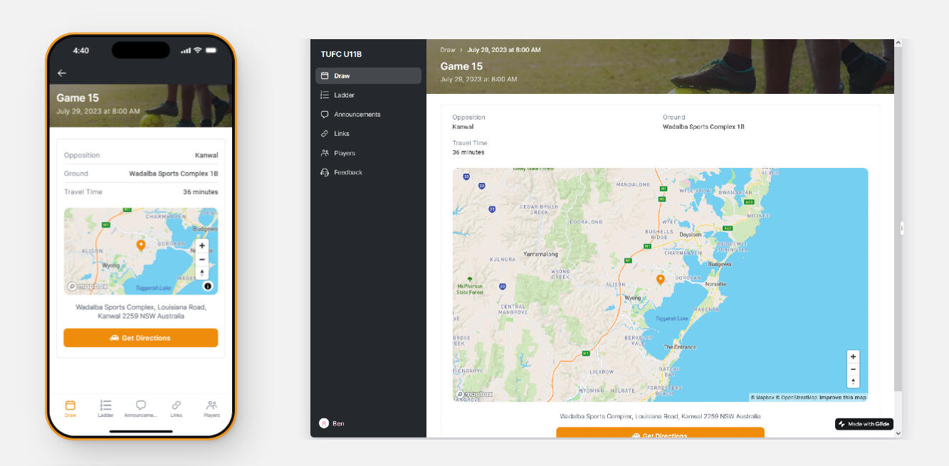949x466 pixels.
Task: Switch to Players tab on phone
Action: click(211, 408)
